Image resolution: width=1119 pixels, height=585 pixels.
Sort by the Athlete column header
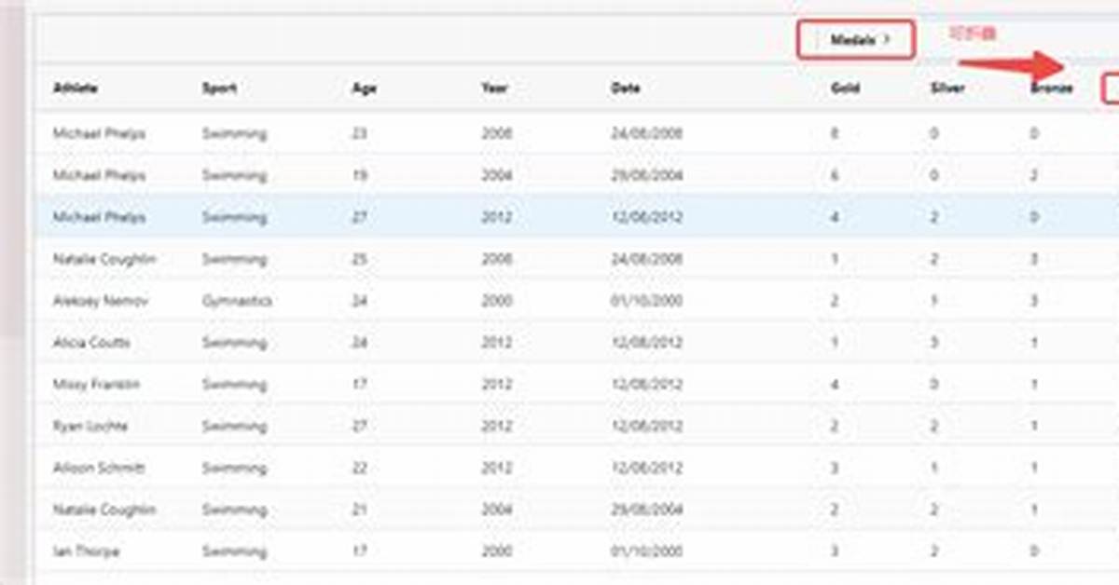pos(76,88)
